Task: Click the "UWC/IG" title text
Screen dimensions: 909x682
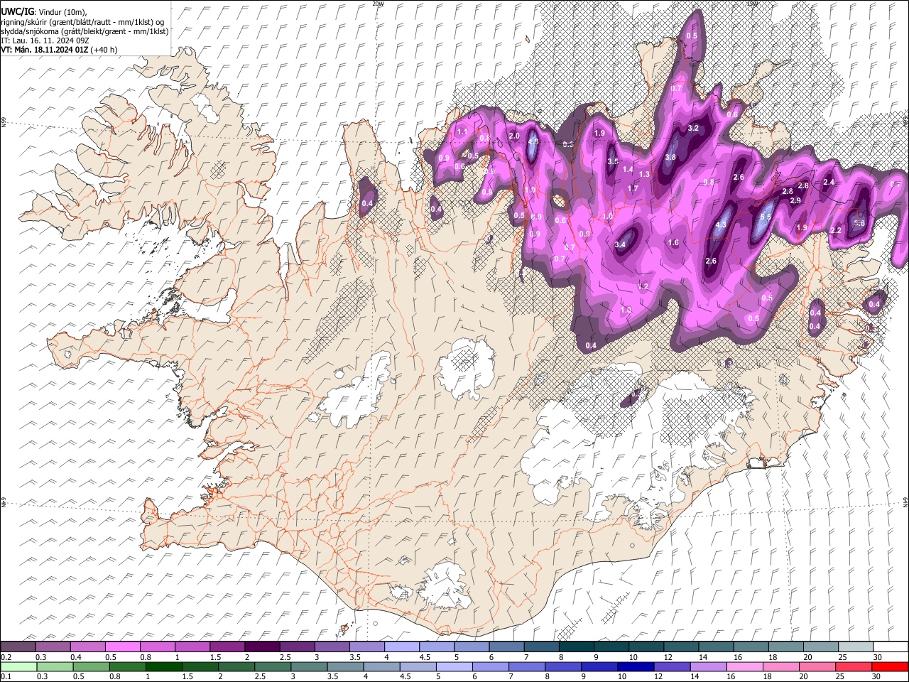Action: 17,12
